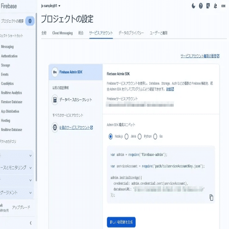The width and height of the screenshot is (229, 229).
Task: Click the admin.initializeApp code line
Action: pyautogui.click(x=126, y=178)
